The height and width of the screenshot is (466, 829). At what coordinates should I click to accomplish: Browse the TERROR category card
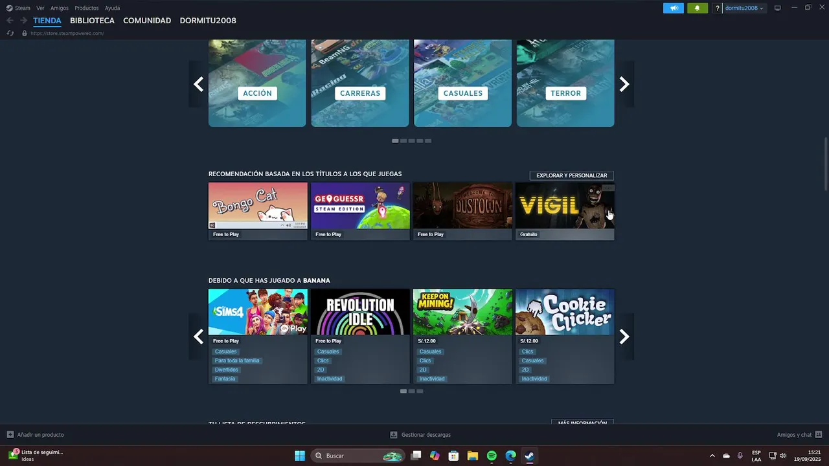click(x=565, y=83)
